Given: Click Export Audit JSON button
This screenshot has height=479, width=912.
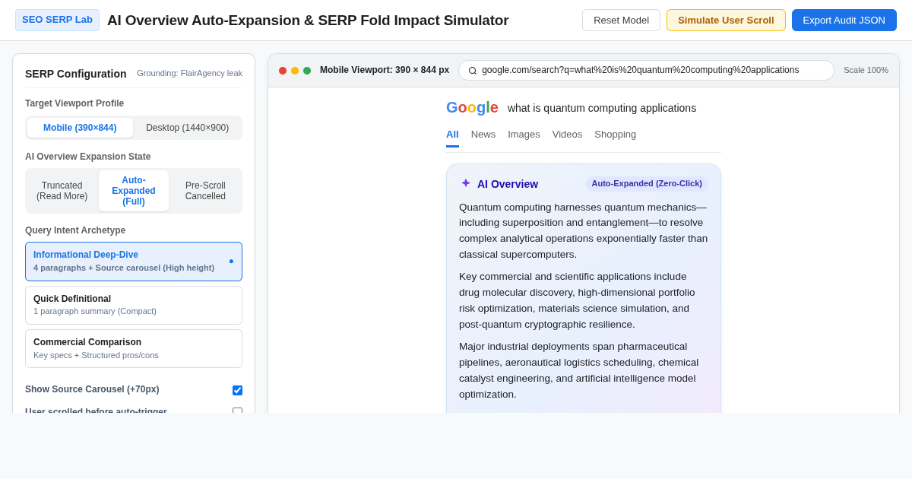Looking at the screenshot, I should coord(844,20).
